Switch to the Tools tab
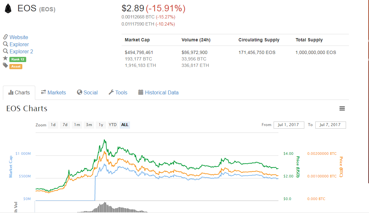Screen dimensions: 369x213 (x=118, y=93)
